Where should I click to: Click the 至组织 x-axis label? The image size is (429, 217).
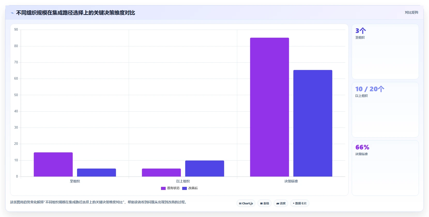[75, 181]
